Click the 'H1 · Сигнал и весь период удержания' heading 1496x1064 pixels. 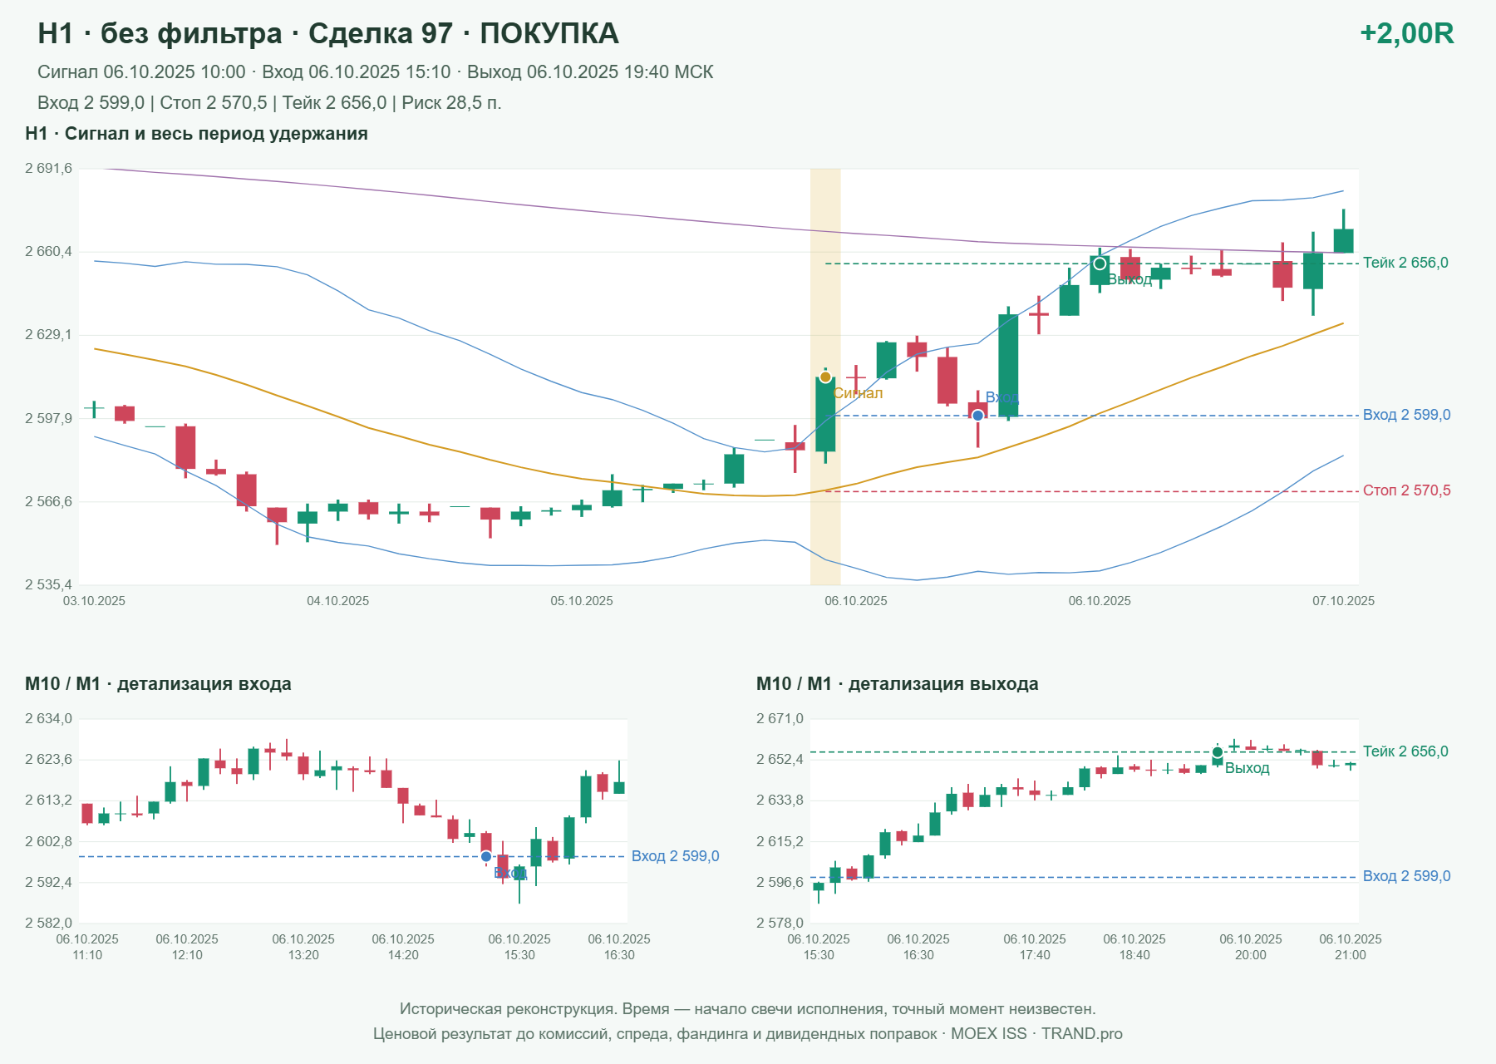197,134
